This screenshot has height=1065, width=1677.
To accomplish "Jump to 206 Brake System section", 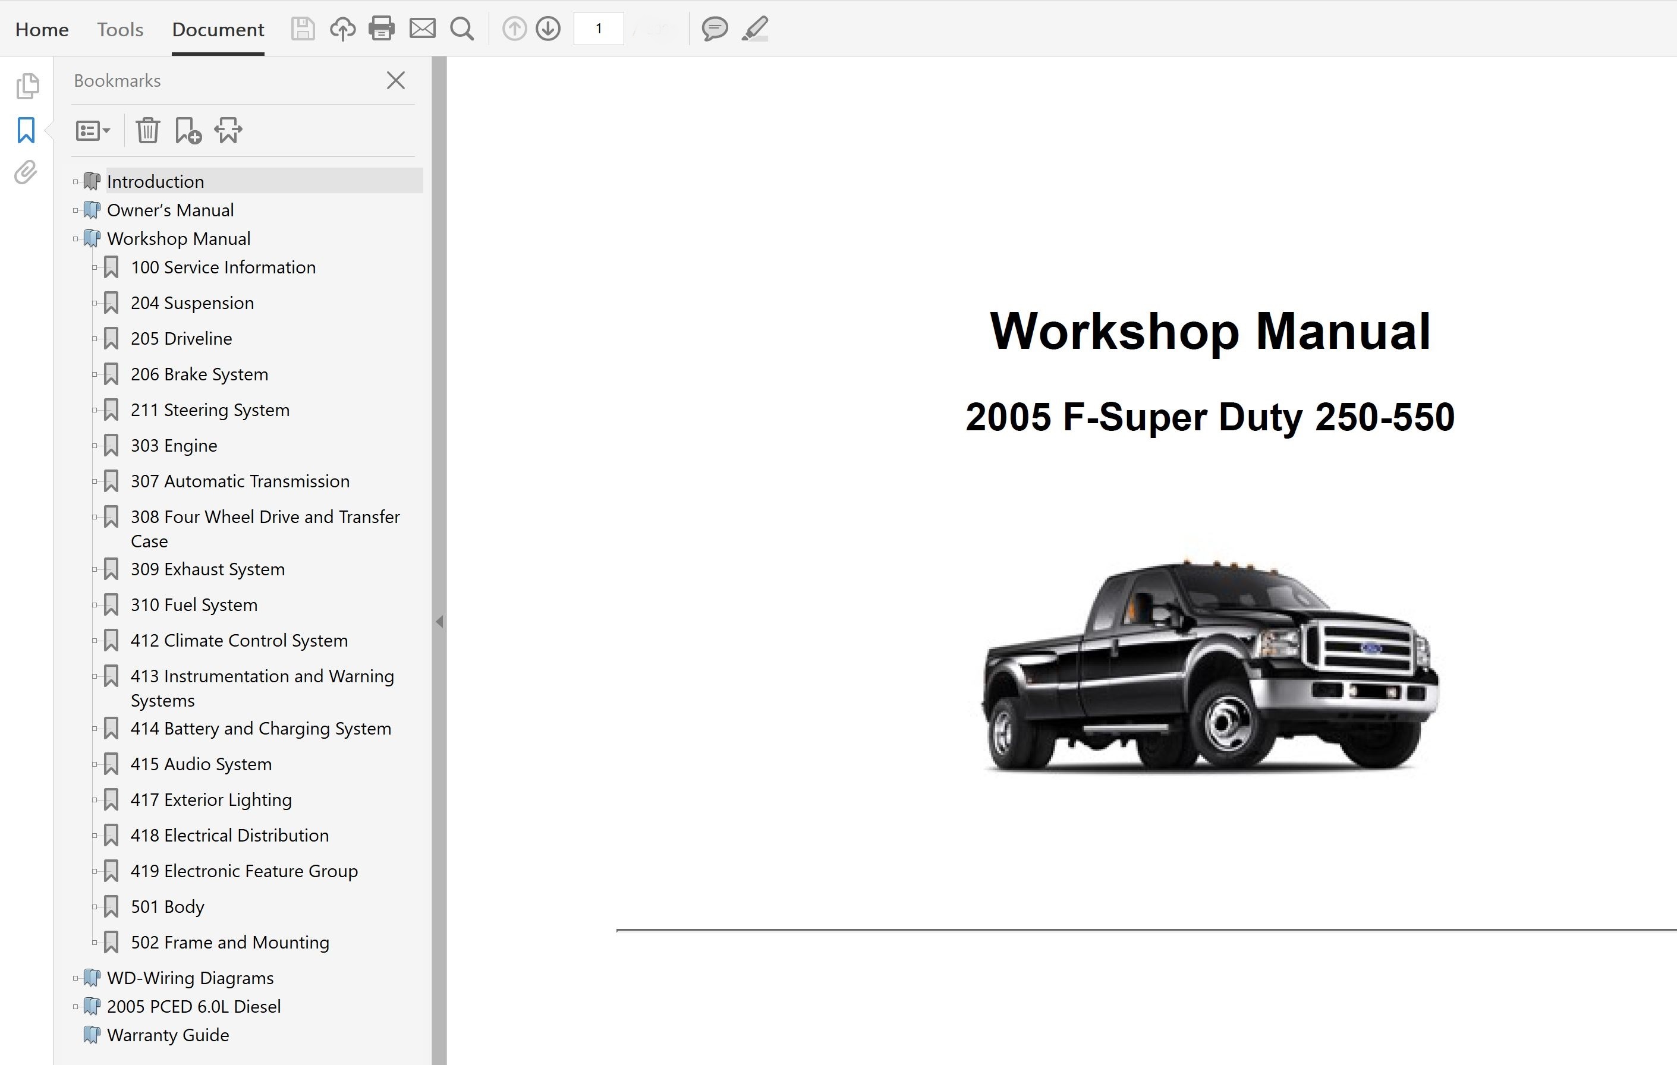I will [x=199, y=374].
